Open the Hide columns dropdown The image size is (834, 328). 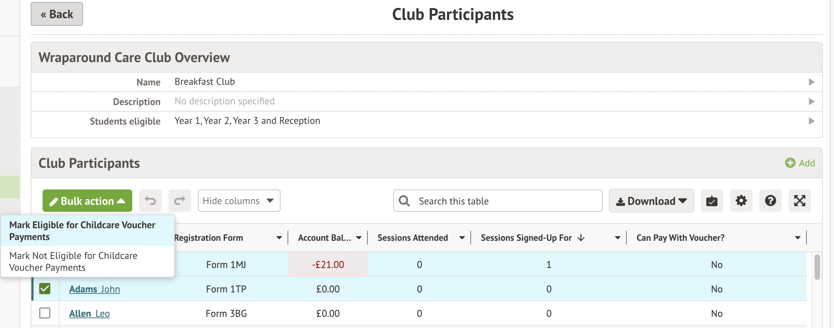point(239,201)
